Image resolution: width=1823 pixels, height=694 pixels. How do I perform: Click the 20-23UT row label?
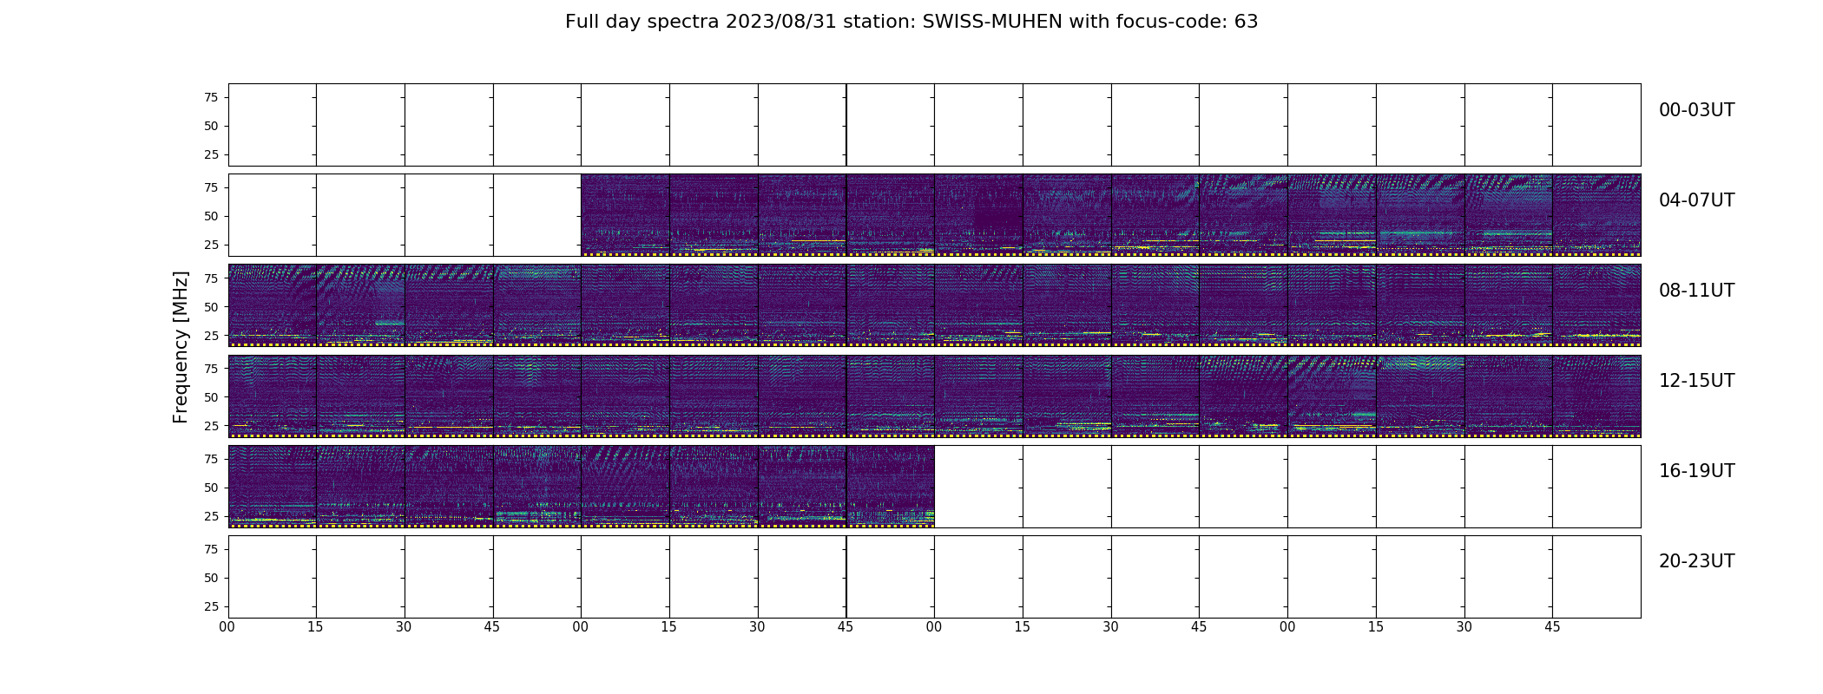click(1696, 561)
